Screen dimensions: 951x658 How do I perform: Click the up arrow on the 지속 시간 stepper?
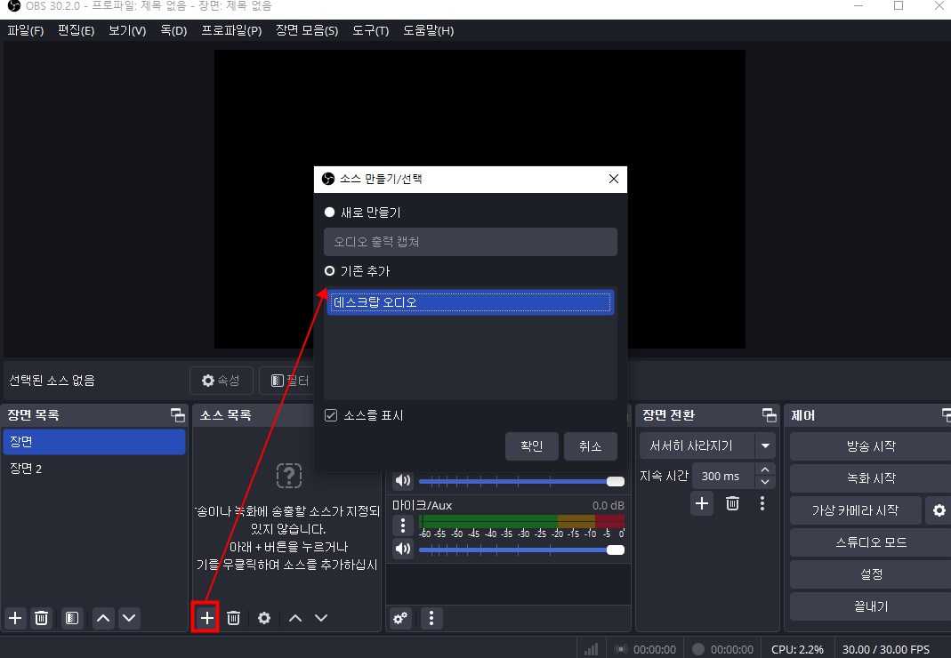coord(764,469)
